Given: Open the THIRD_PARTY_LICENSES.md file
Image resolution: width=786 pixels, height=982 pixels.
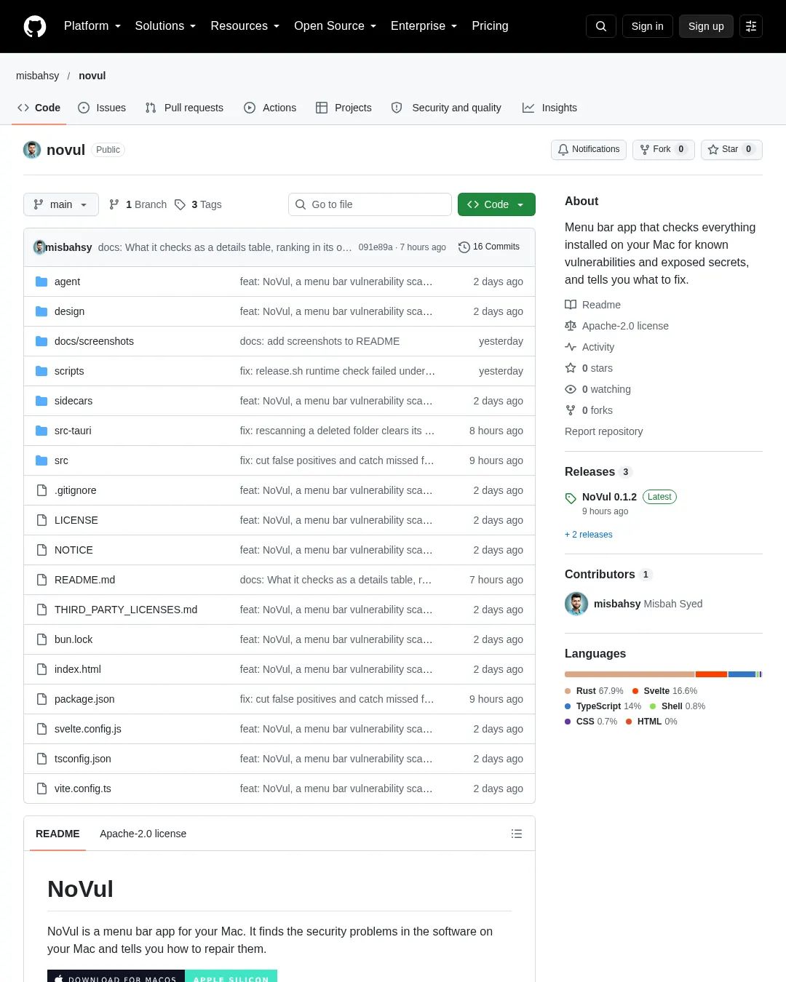Looking at the screenshot, I should (x=126, y=610).
